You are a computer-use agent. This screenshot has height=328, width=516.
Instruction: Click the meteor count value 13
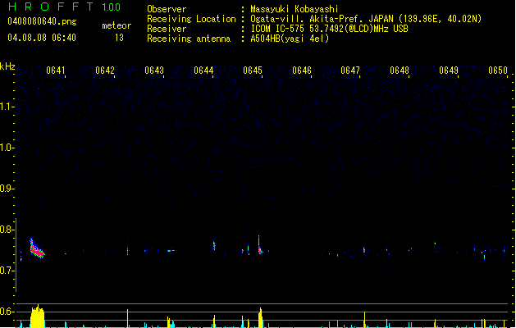(x=119, y=38)
